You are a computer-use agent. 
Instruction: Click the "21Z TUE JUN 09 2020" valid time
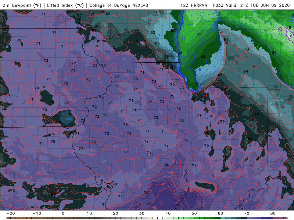pos(265,5)
